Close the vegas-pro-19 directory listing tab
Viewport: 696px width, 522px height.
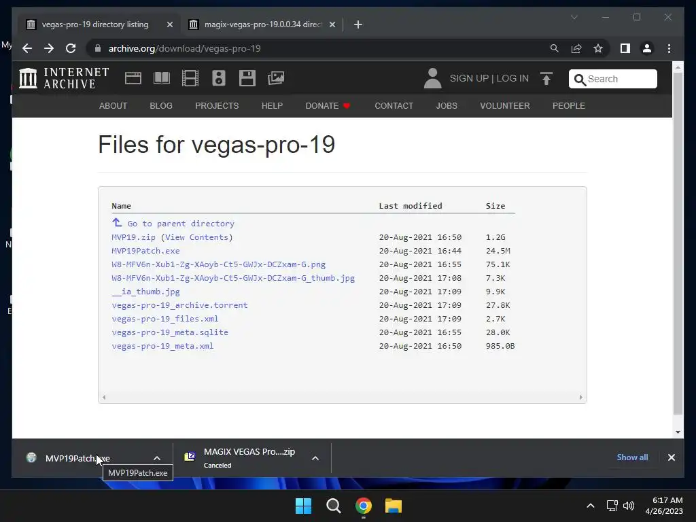169,24
